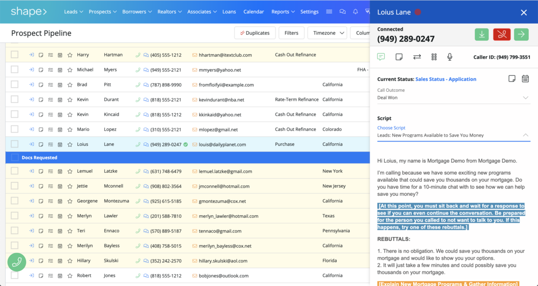Screen dimensions: 538x286
Task: Open the Filters button
Action: [x=291, y=33]
